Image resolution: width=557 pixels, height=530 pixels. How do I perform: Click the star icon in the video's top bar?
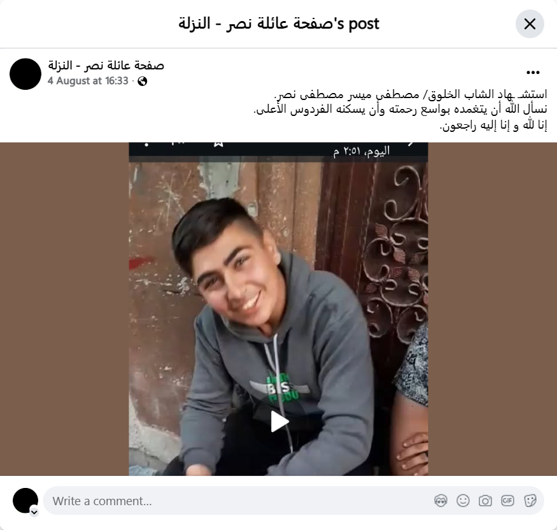coord(218,144)
